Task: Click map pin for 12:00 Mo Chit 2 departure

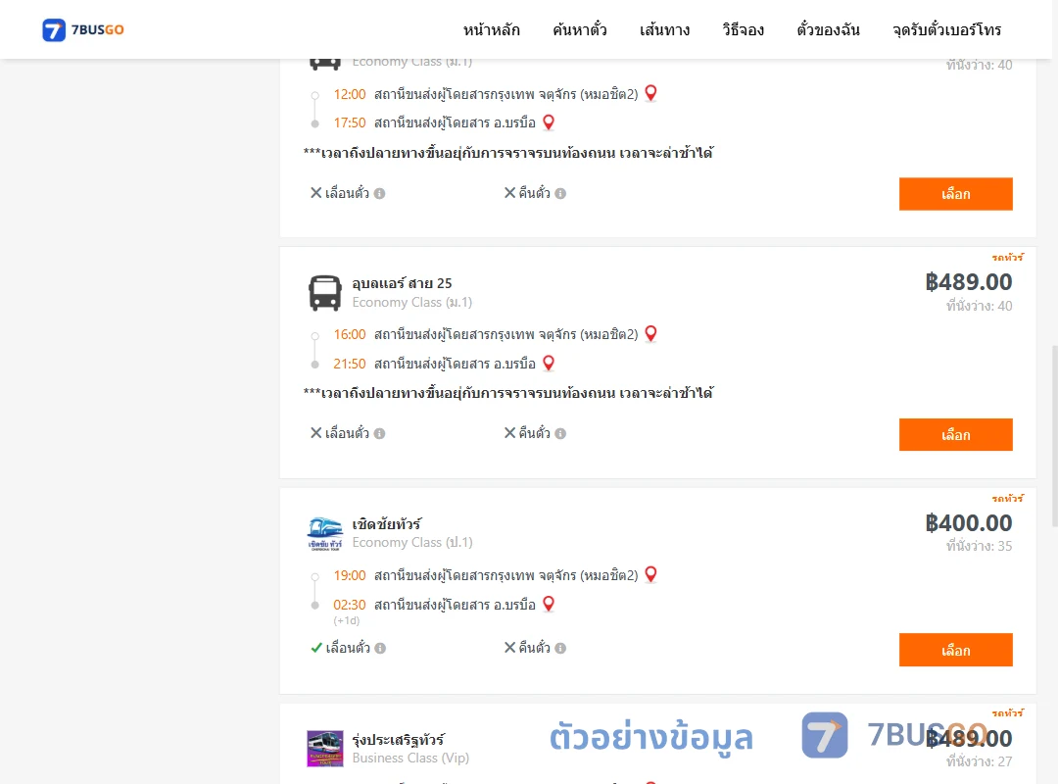Action: tap(650, 93)
